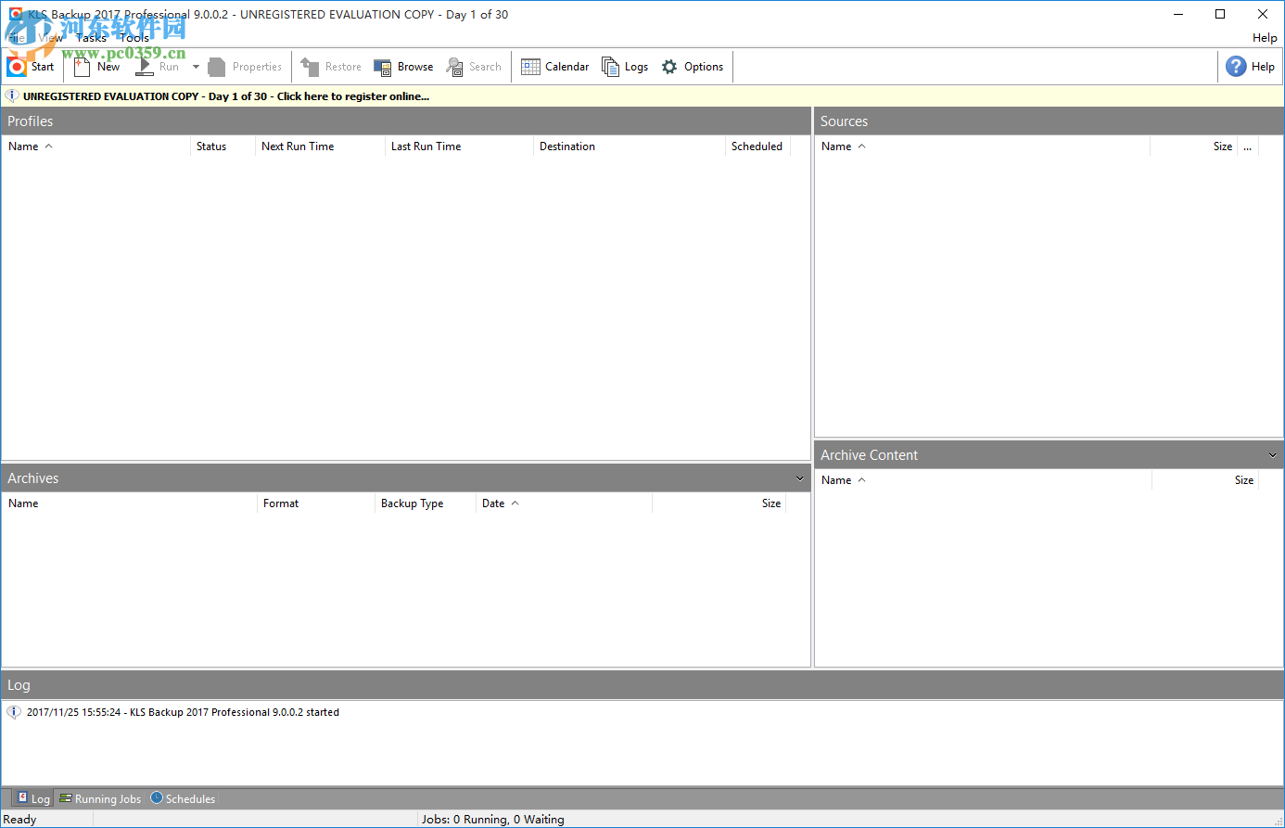The image size is (1285, 828).
Task: Collapse the Archives panel using its chevron
Action: [800, 478]
